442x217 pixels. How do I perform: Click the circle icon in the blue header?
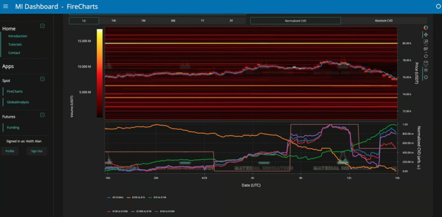pyautogui.click(x=438, y=6)
